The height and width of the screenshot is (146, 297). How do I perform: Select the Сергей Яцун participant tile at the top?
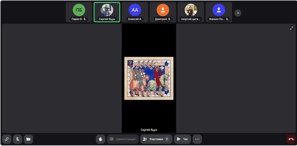(x=107, y=12)
